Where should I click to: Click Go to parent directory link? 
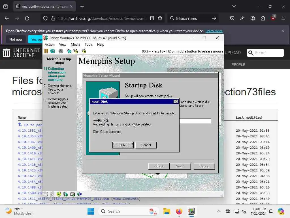coord(31,125)
